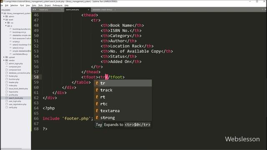This screenshot has height=150, width=267.
Task: Select the rtc autocomplete suggestion
Action: pos(123,104)
